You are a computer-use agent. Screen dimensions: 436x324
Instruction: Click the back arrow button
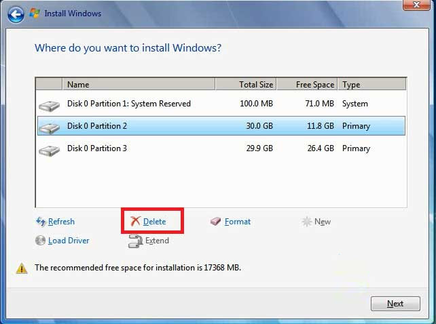[x=16, y=14]
